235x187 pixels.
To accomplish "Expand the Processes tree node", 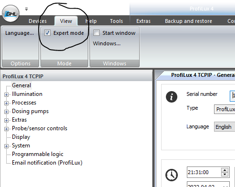I will (x=6, y=103).
